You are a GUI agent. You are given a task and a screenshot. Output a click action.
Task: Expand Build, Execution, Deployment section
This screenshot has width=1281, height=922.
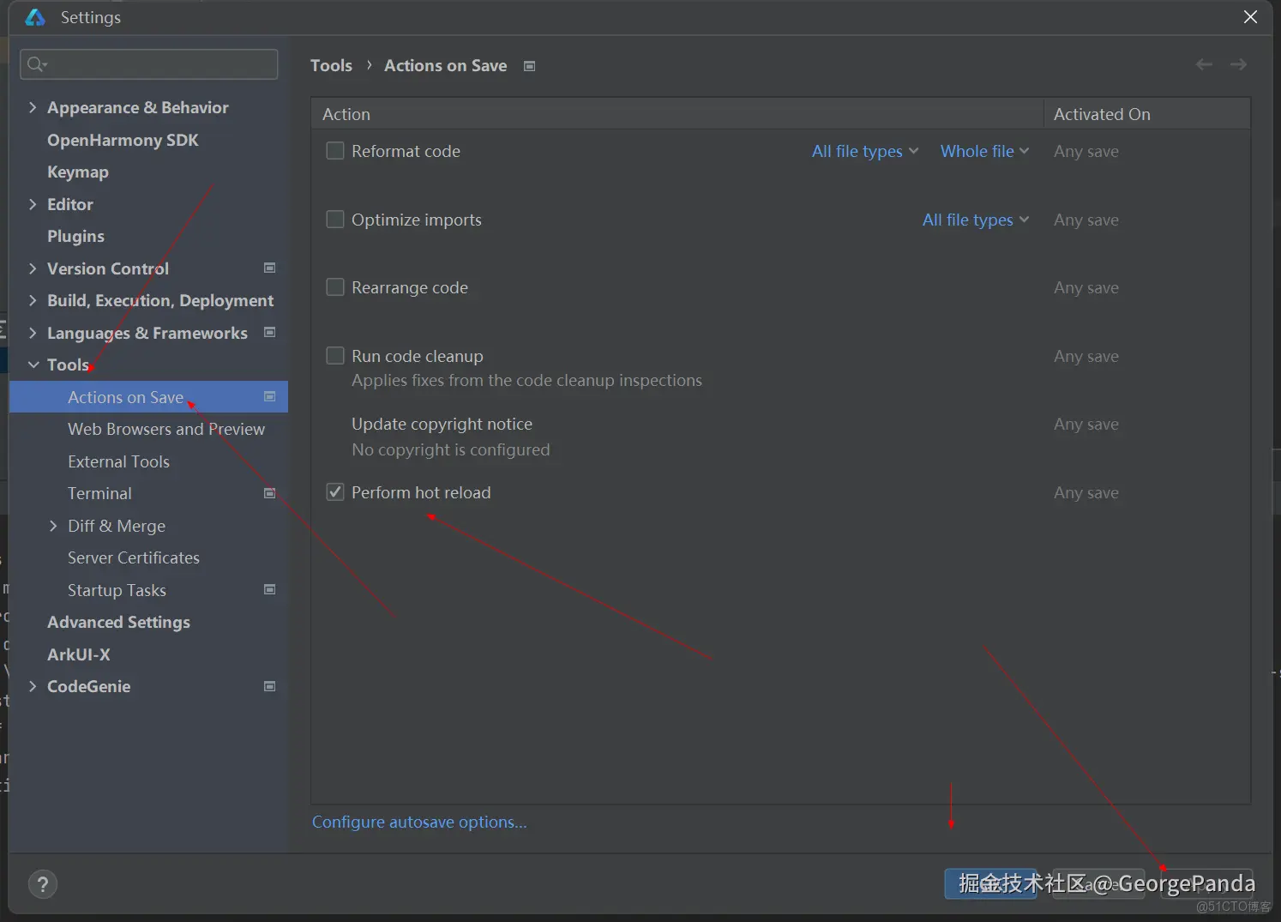tap(33, 300)
